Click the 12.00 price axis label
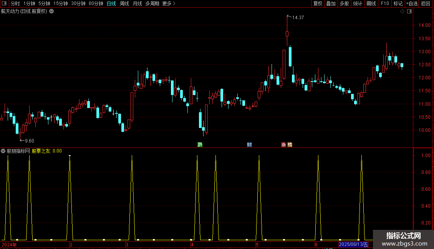Viewport: 434px width, 249px height. click(x=424, y=78)
